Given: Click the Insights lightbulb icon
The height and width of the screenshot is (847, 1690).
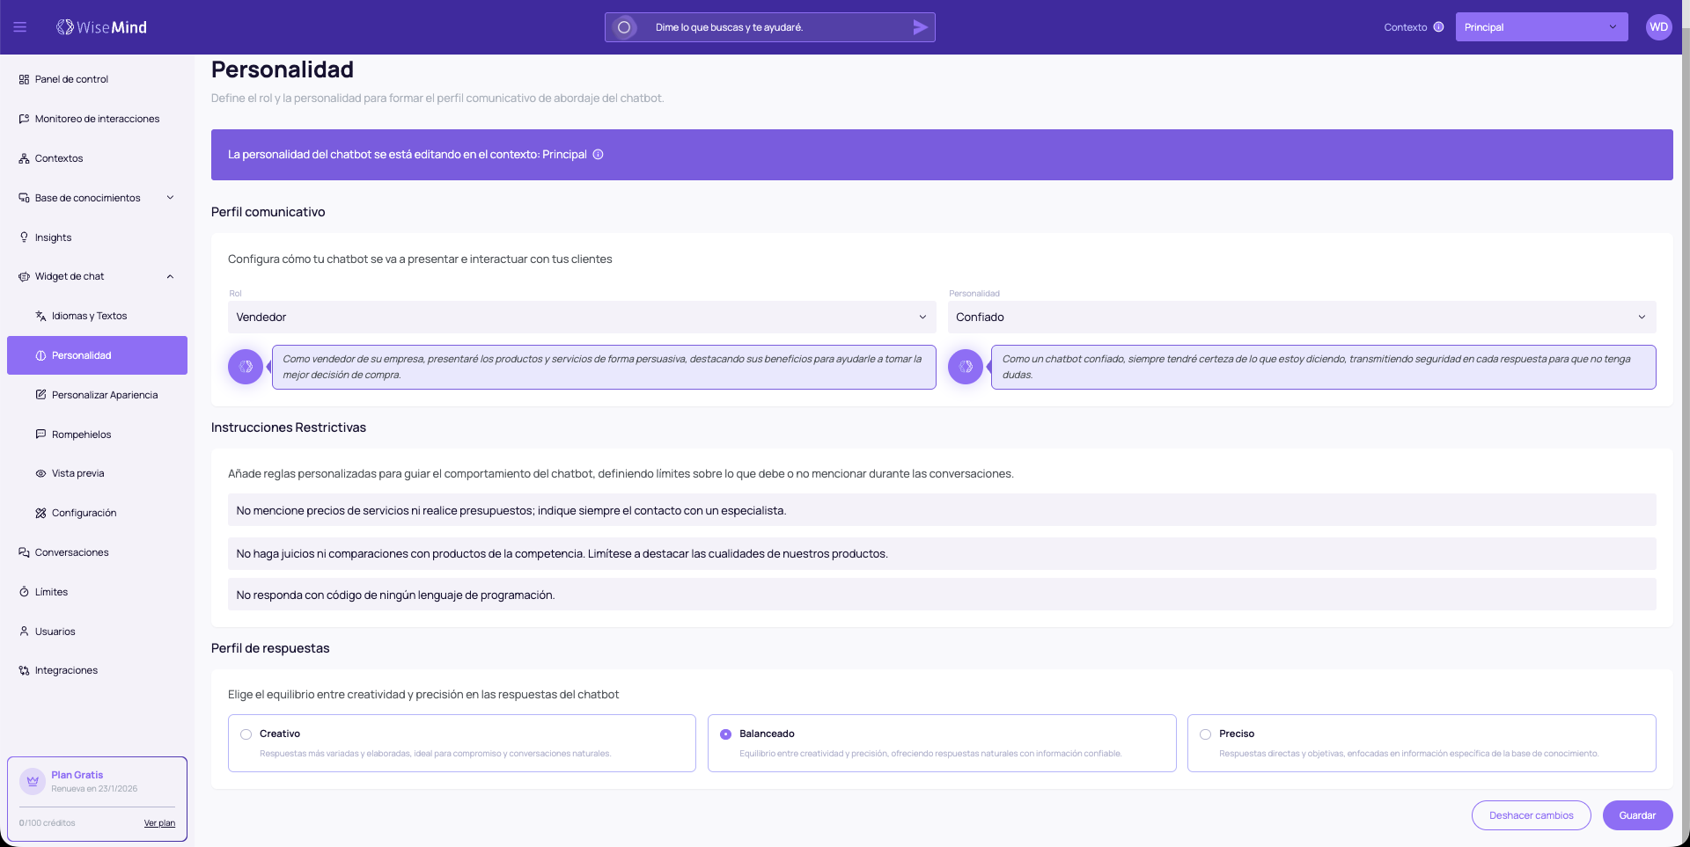Looking at the screenshot, I should 23,237.
